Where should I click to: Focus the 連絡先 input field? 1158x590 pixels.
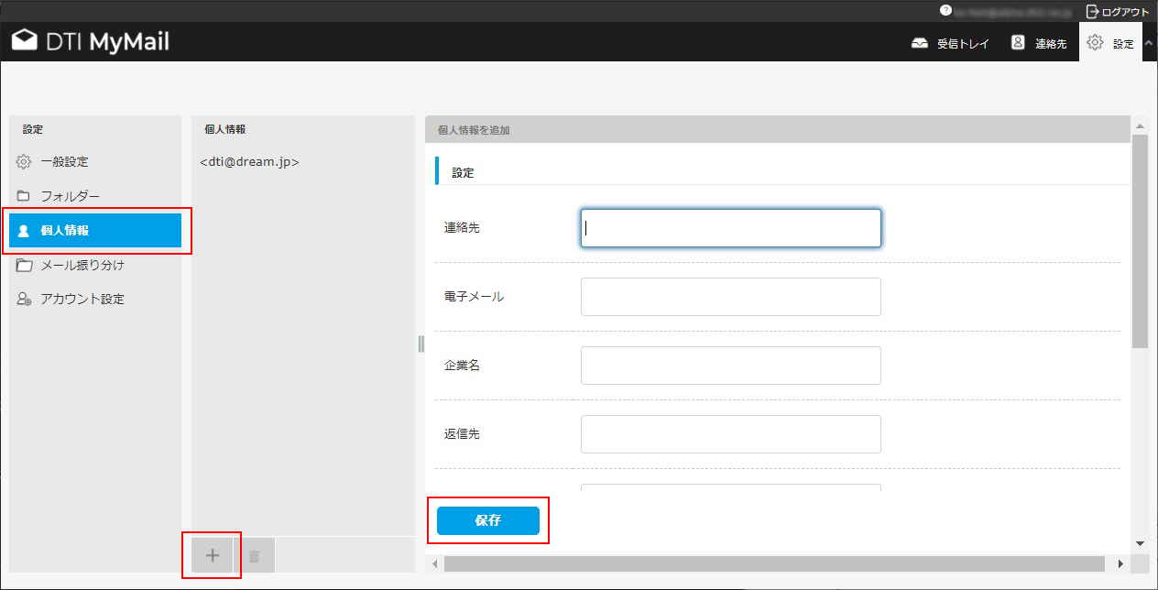(731, 228)
